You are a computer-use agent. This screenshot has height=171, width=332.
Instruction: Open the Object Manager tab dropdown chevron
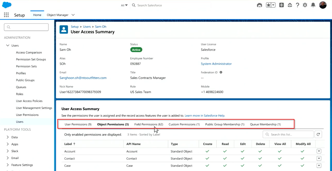73,15
